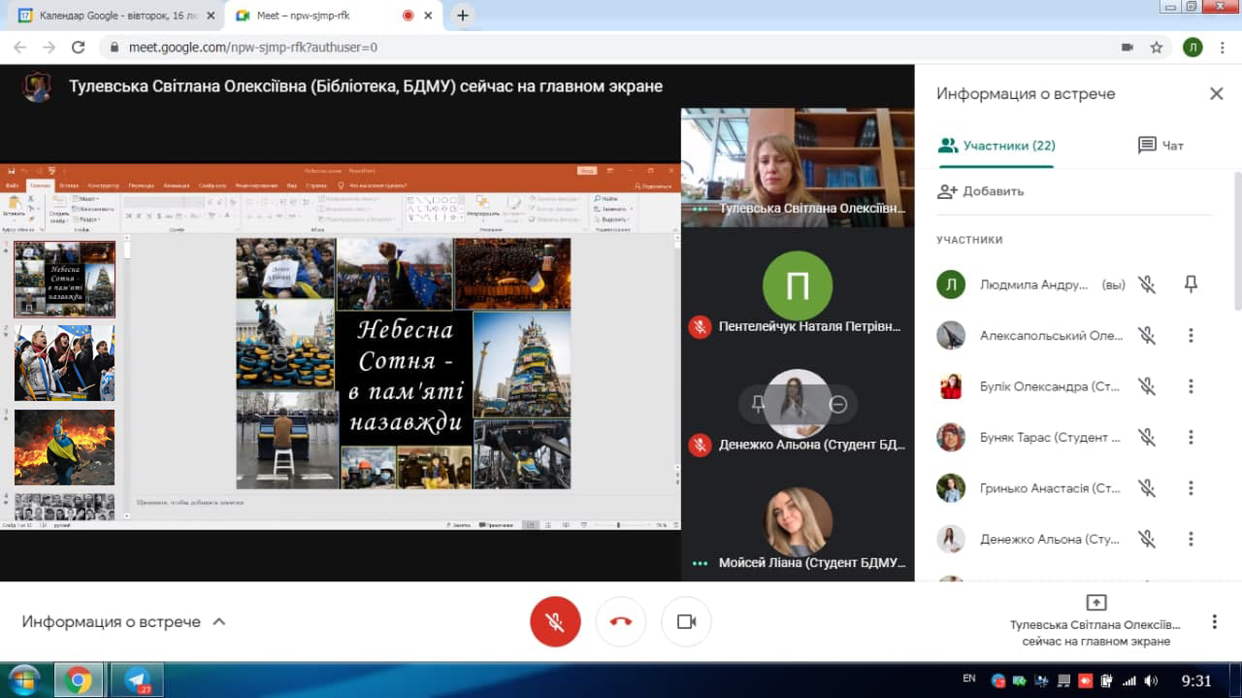This screenshot has height=698, width=1242.
Task: Open the more options menu in bottom bar
Action: coord(1214,622)
